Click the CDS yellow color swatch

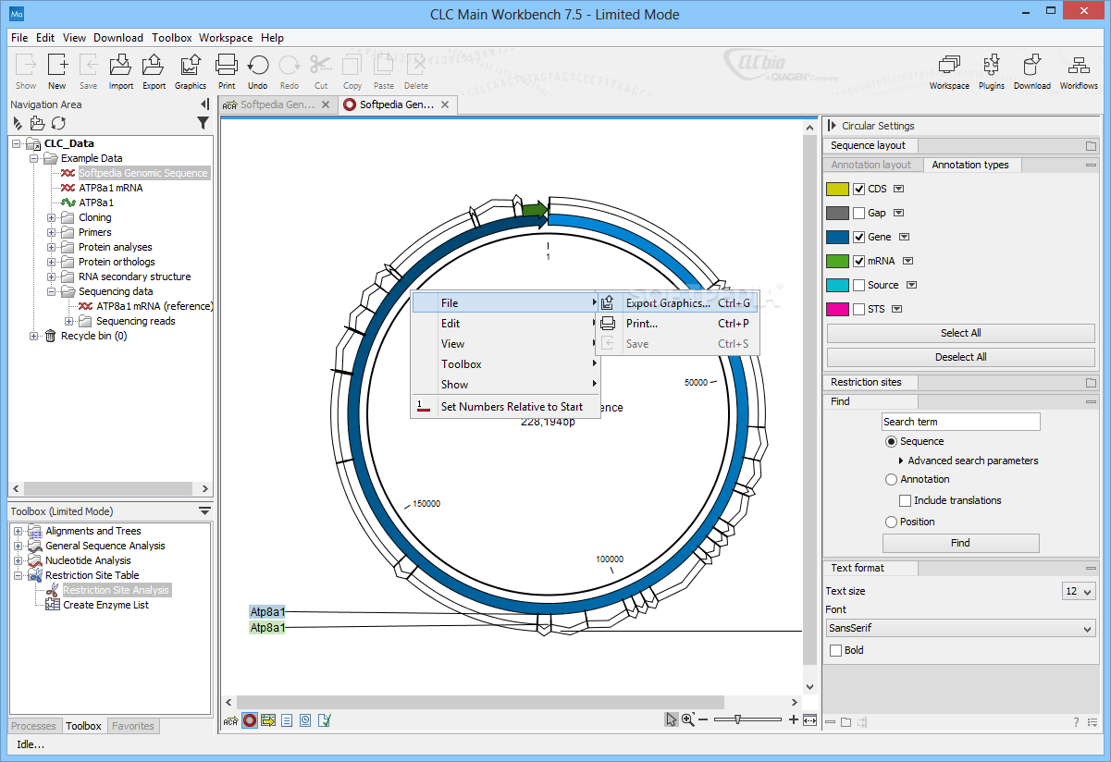point(837,189)
